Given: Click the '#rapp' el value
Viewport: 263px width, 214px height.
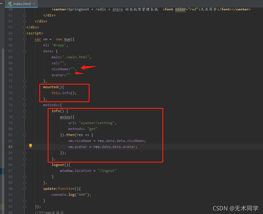Looking at the screenshot, I should tap(59, 45).
